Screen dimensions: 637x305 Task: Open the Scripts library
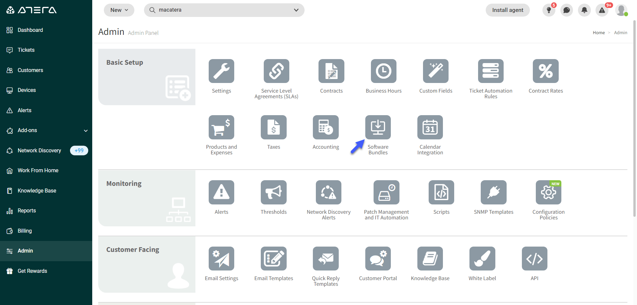click(441, 192)
